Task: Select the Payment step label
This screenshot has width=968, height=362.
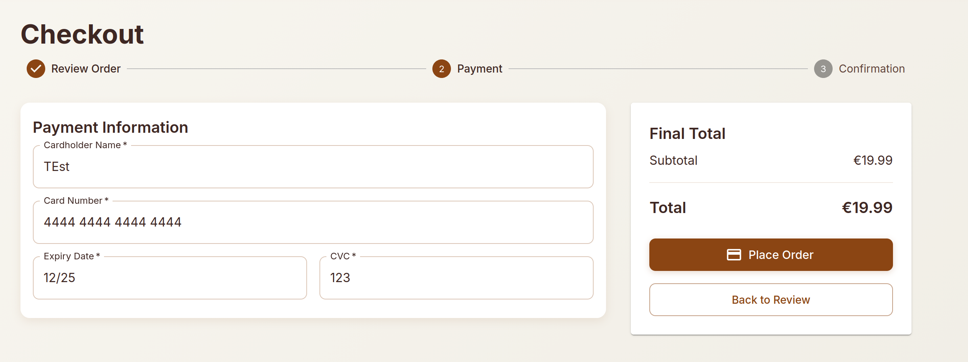Action: (x=480, y=69)
